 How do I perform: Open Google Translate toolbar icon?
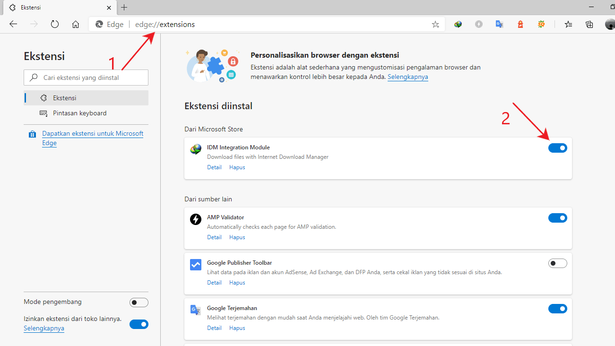[x=499, y=24]
